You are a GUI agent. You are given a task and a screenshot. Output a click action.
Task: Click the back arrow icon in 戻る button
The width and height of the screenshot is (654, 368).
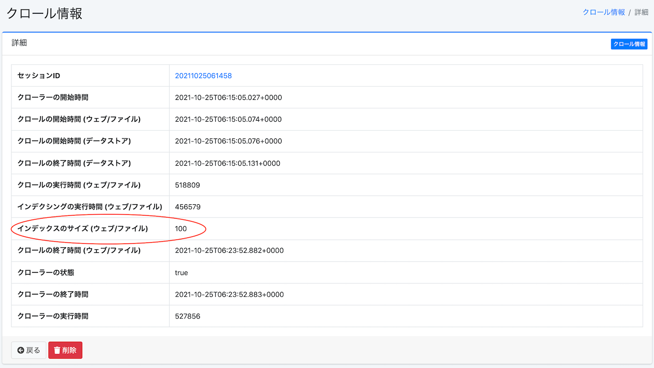click(21, 350)
